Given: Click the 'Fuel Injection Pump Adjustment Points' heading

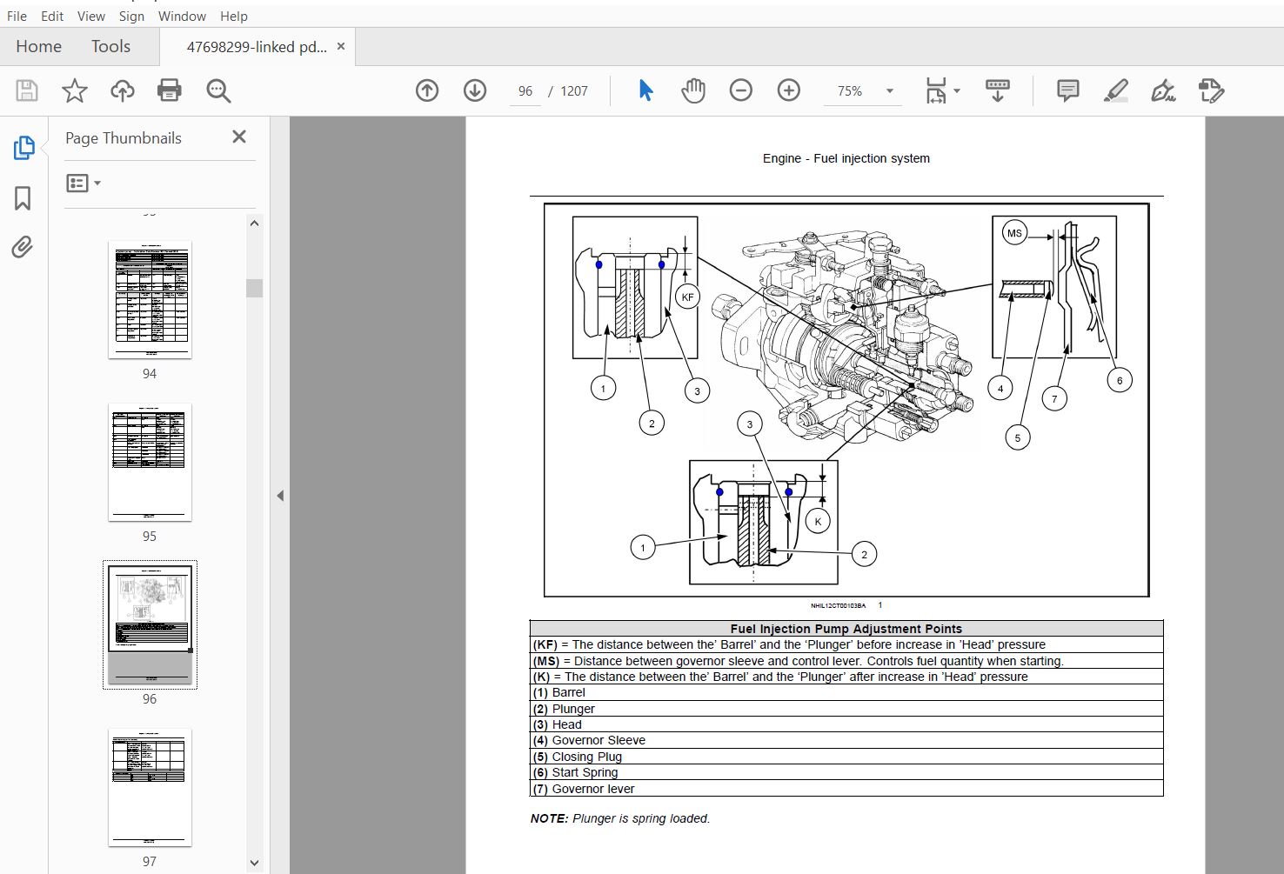Looking at the screenshot, I should click(x=846, y=628).
